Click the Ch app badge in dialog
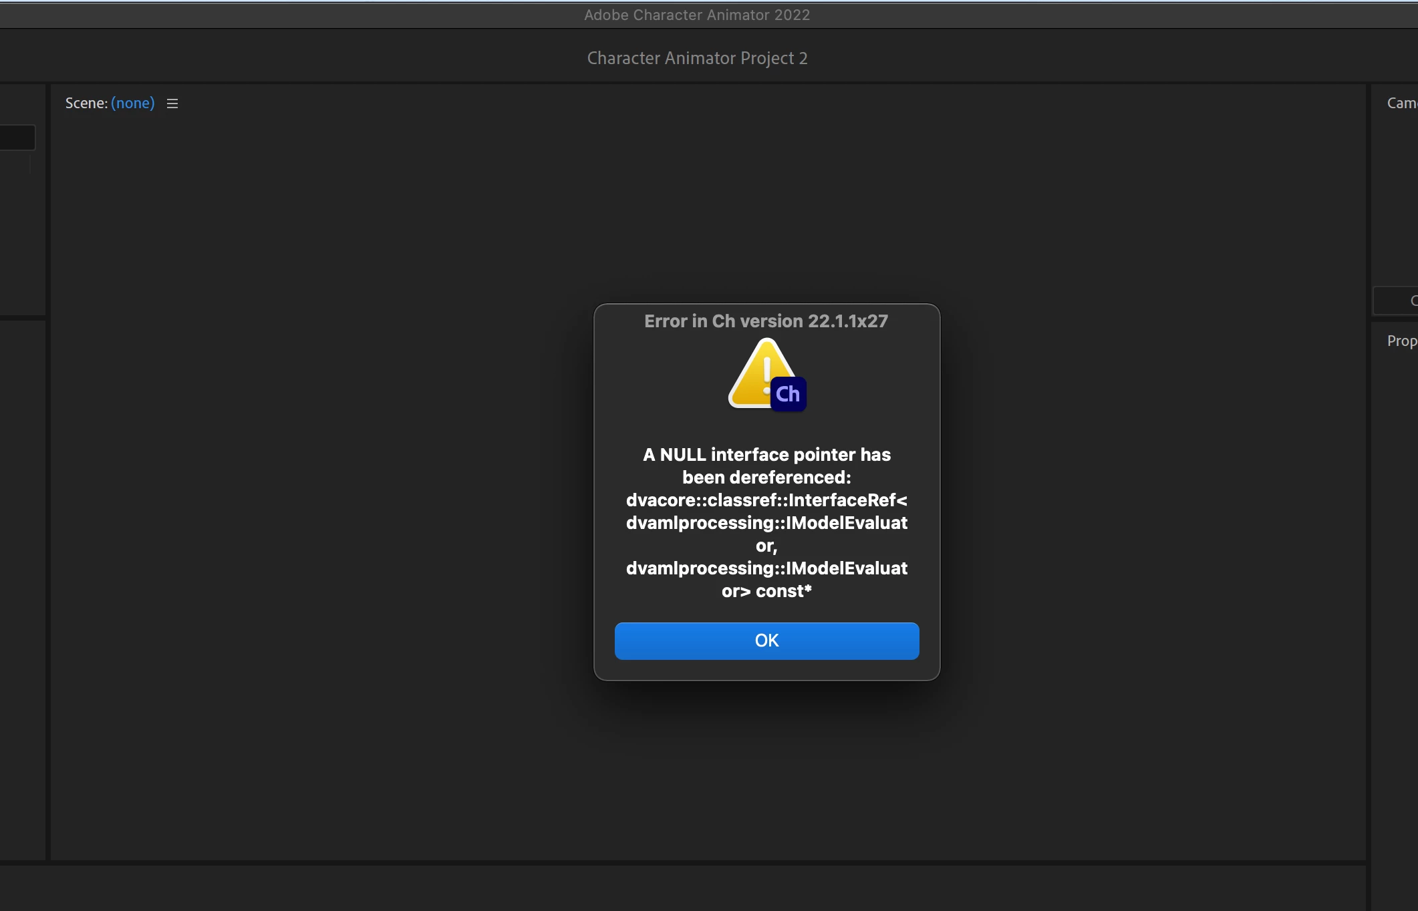 click(x=788, y=394)
